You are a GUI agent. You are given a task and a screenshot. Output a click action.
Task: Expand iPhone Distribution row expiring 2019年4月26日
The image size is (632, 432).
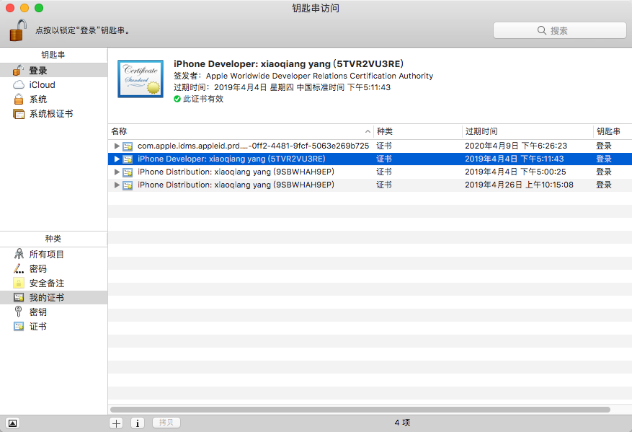(117, 185)
